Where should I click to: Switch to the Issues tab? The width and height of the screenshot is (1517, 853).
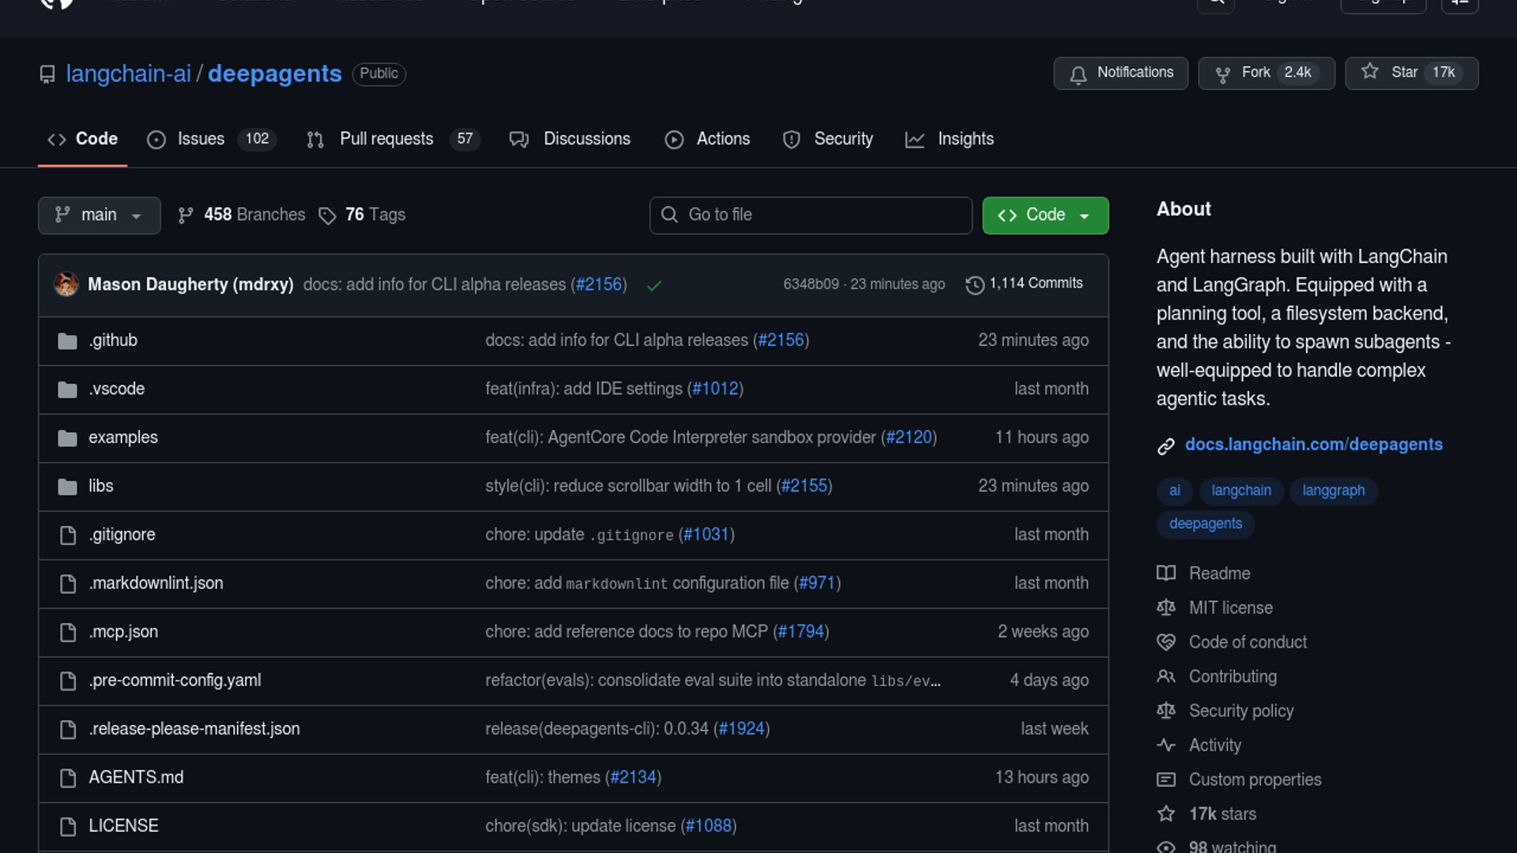tap(201, 139)
